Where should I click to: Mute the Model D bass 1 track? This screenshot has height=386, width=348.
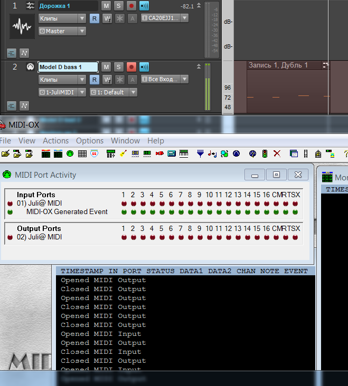point(106,67)
